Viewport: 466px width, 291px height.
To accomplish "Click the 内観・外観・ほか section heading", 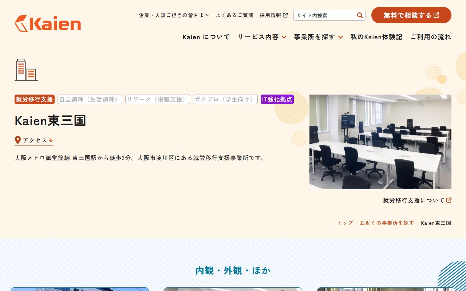I will point(233,271).
